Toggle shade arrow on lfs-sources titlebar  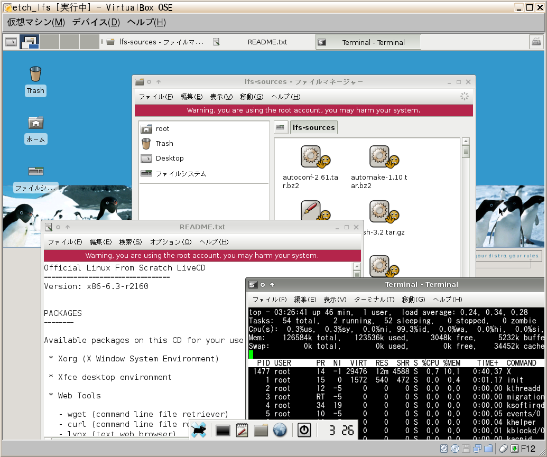(159, 82)
